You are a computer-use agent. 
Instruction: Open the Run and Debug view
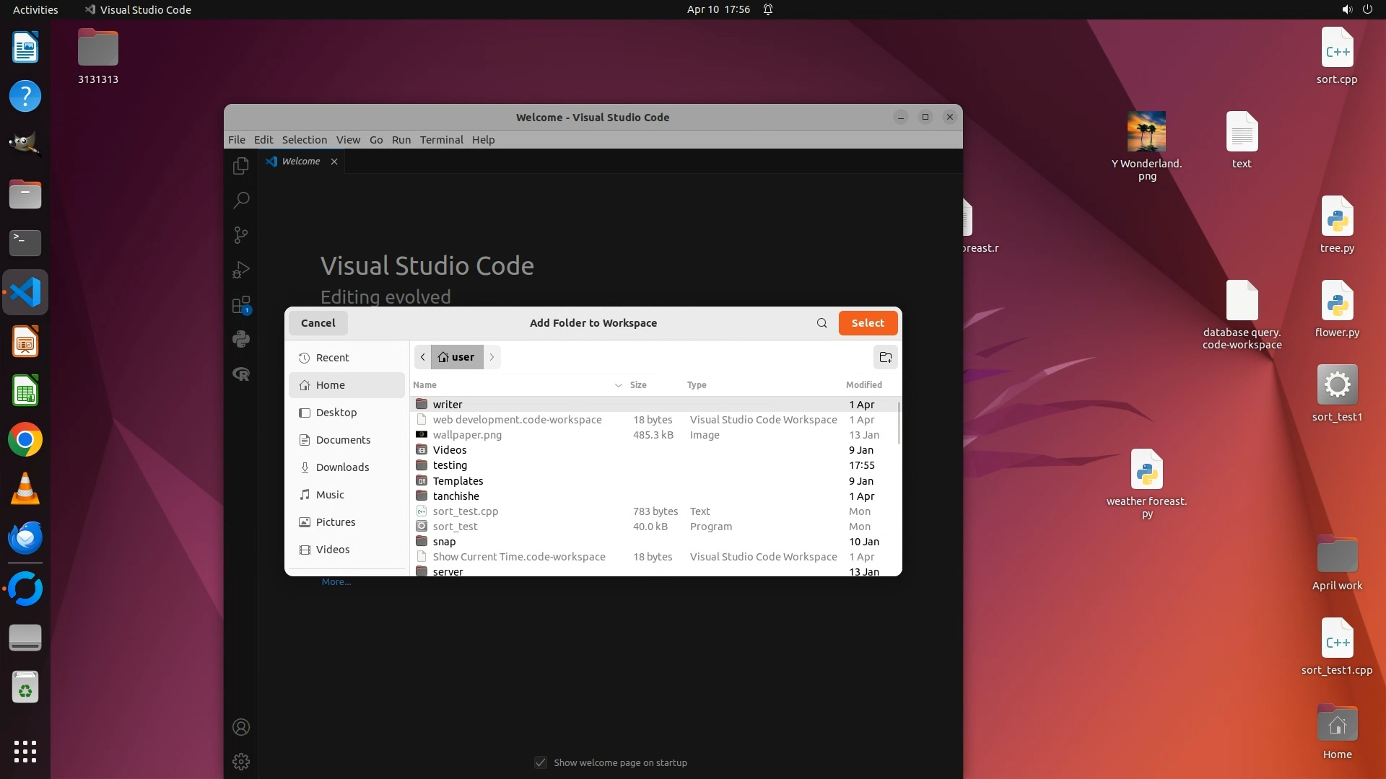click(x=241, y=270)
